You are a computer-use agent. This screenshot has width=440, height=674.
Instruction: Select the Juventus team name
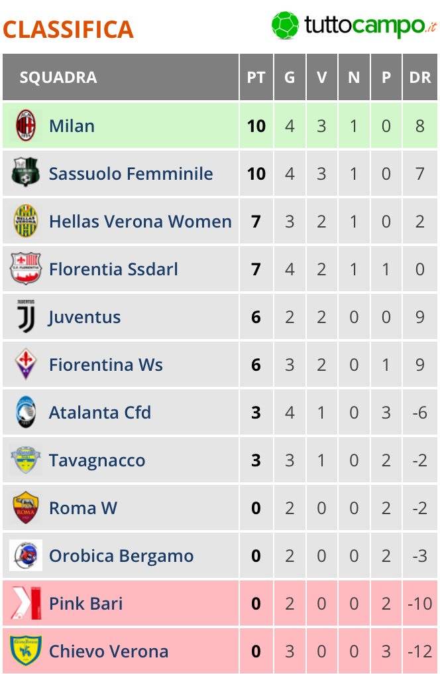(85, 317)
